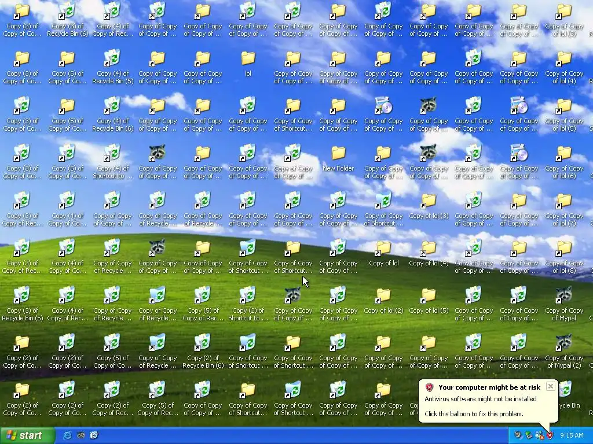Screen dimensions: 593x444
Task: Click 'Antivirus software might not be installed' text
Action: point(480,399)
